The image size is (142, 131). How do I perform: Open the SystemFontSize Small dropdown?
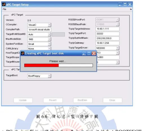(39, 44)
